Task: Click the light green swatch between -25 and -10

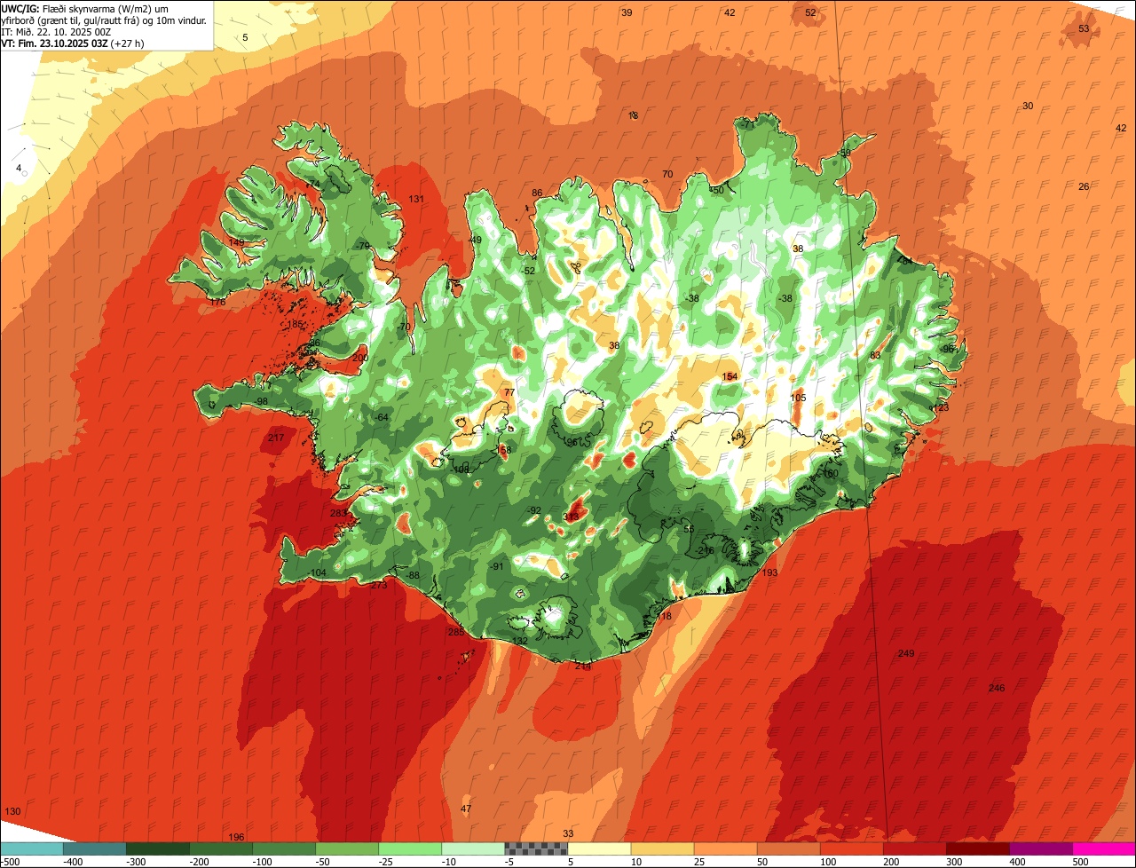Action: click(x=410, y=848)
